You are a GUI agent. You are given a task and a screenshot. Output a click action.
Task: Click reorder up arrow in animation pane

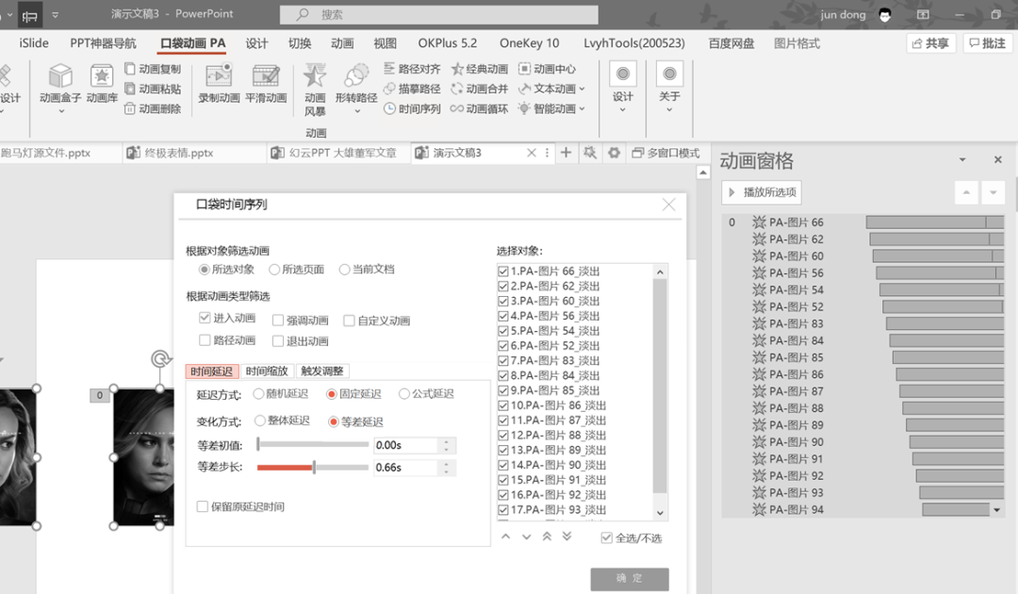pos(966,192)
